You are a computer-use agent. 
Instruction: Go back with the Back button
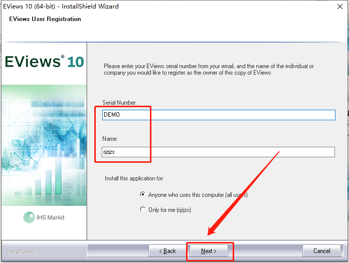(x=167, y=251)
